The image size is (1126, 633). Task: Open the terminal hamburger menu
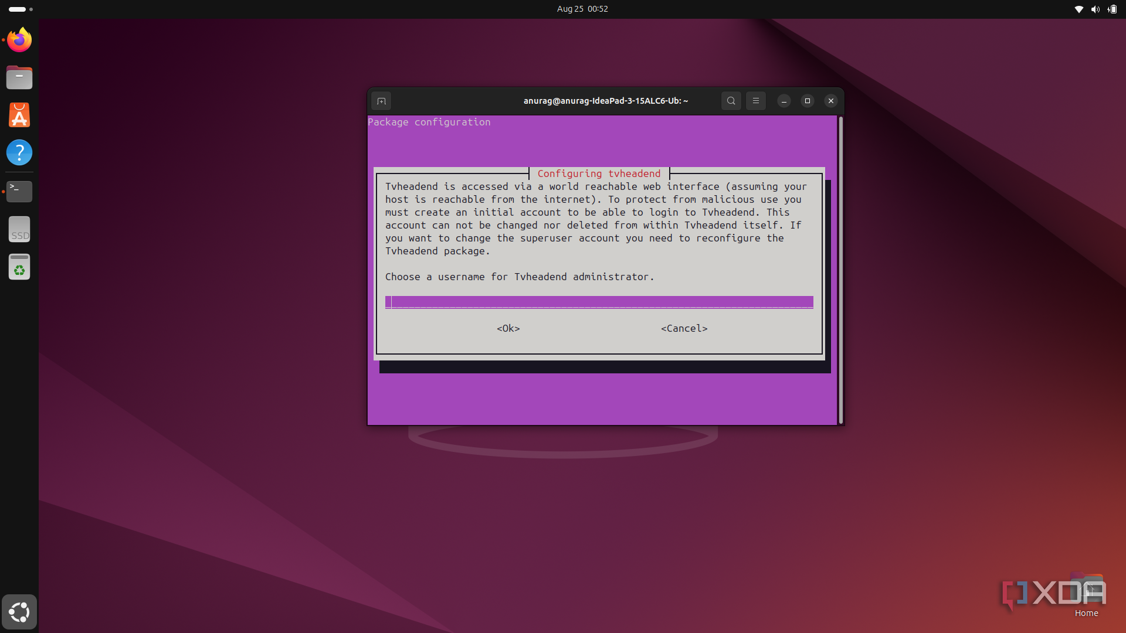pos(756,101)
